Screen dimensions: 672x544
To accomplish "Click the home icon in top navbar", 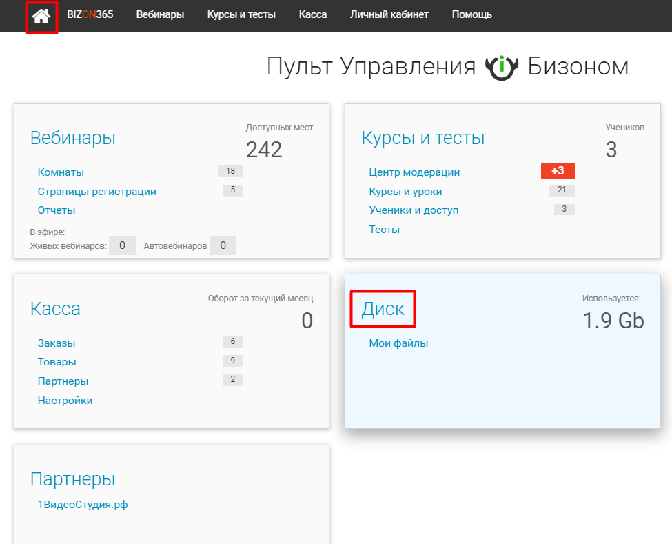I will [x=41, y=16].
